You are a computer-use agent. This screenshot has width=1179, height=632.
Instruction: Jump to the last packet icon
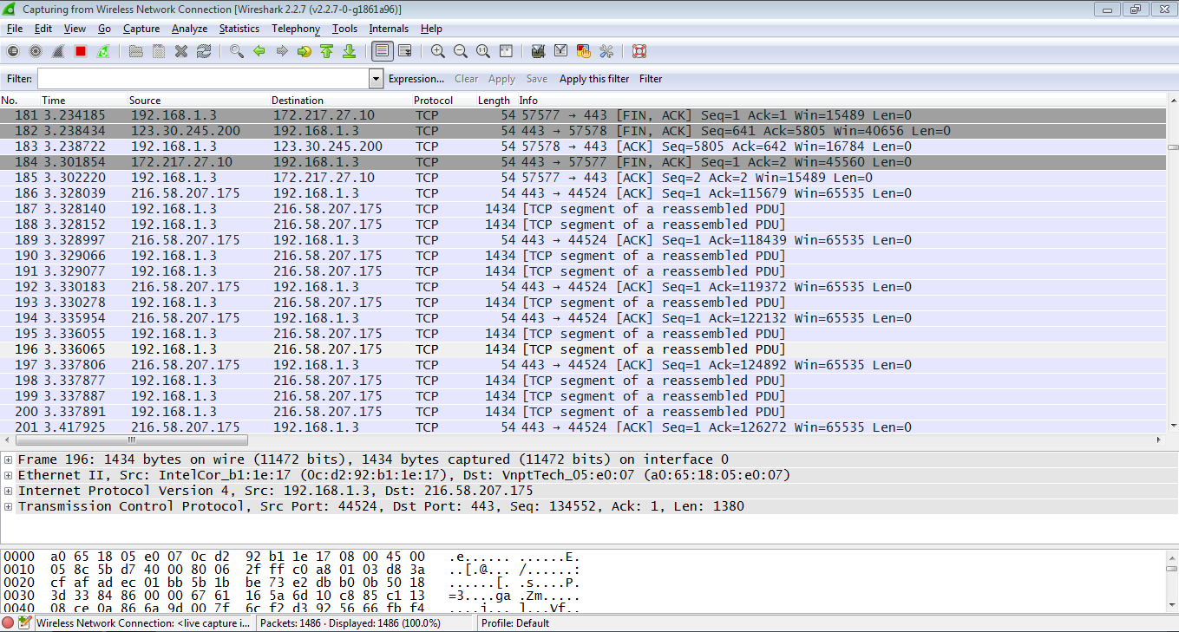(x=349, y=51)
